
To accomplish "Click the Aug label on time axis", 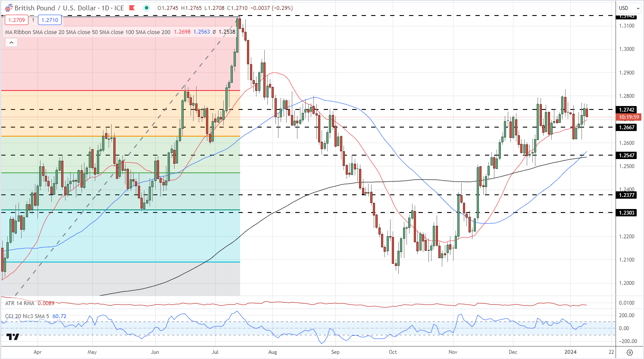I will click(272, 352).
